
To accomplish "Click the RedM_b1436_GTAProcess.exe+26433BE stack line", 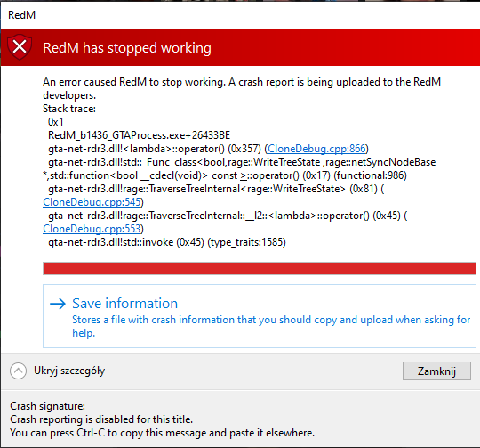I will [x=140, y=135].
